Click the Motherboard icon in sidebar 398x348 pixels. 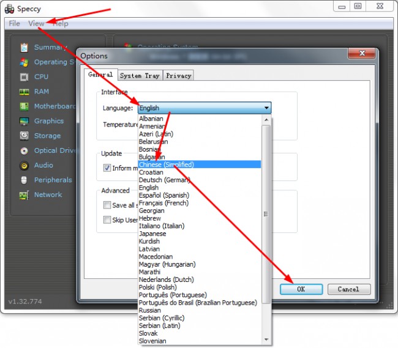click(x=24, y=106)
